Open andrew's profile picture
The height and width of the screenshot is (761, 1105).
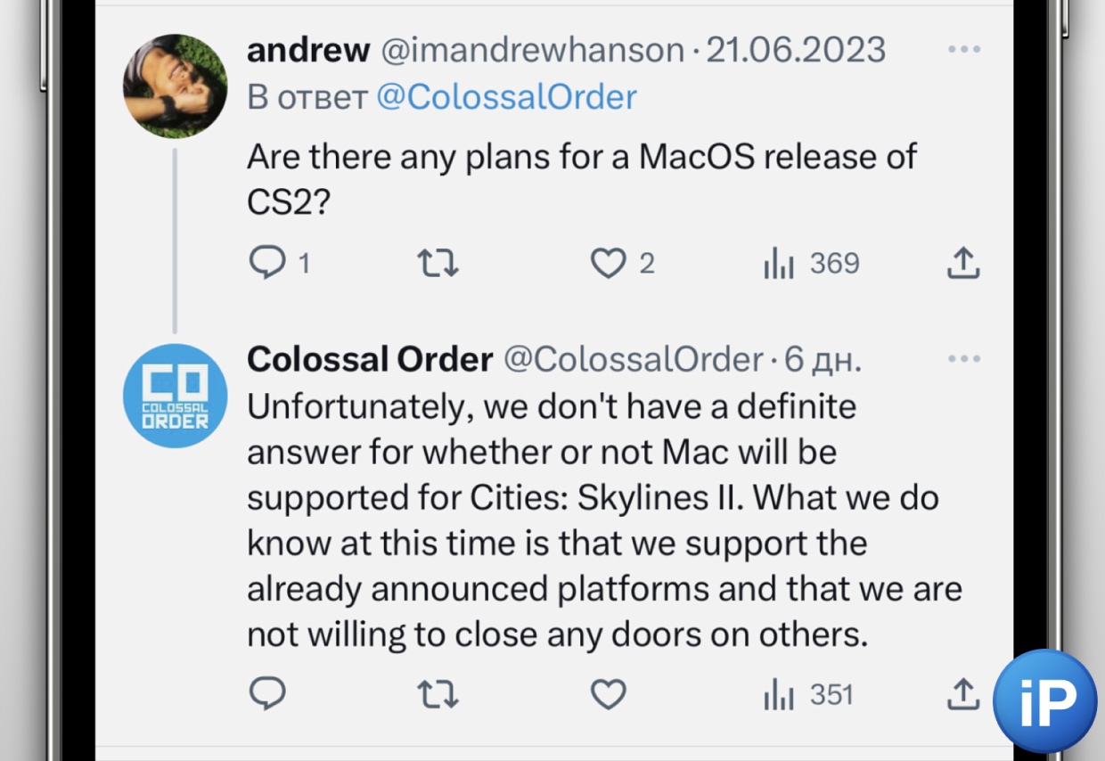tap(175, 86)
